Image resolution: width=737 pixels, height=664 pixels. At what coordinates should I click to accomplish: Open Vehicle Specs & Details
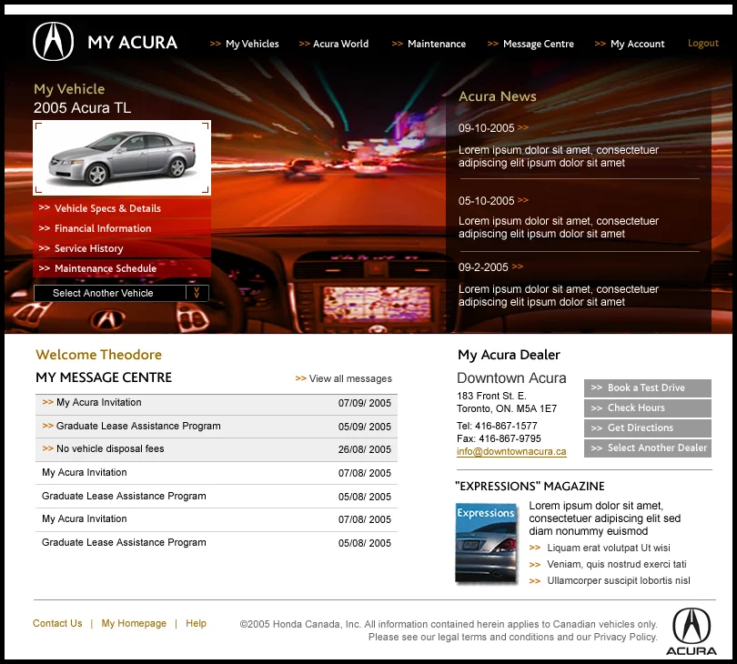point(122,208)
